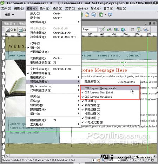Click the Comment insert icon
The image size is (158, 164).
pyautogui.click(x=93, y=15)
